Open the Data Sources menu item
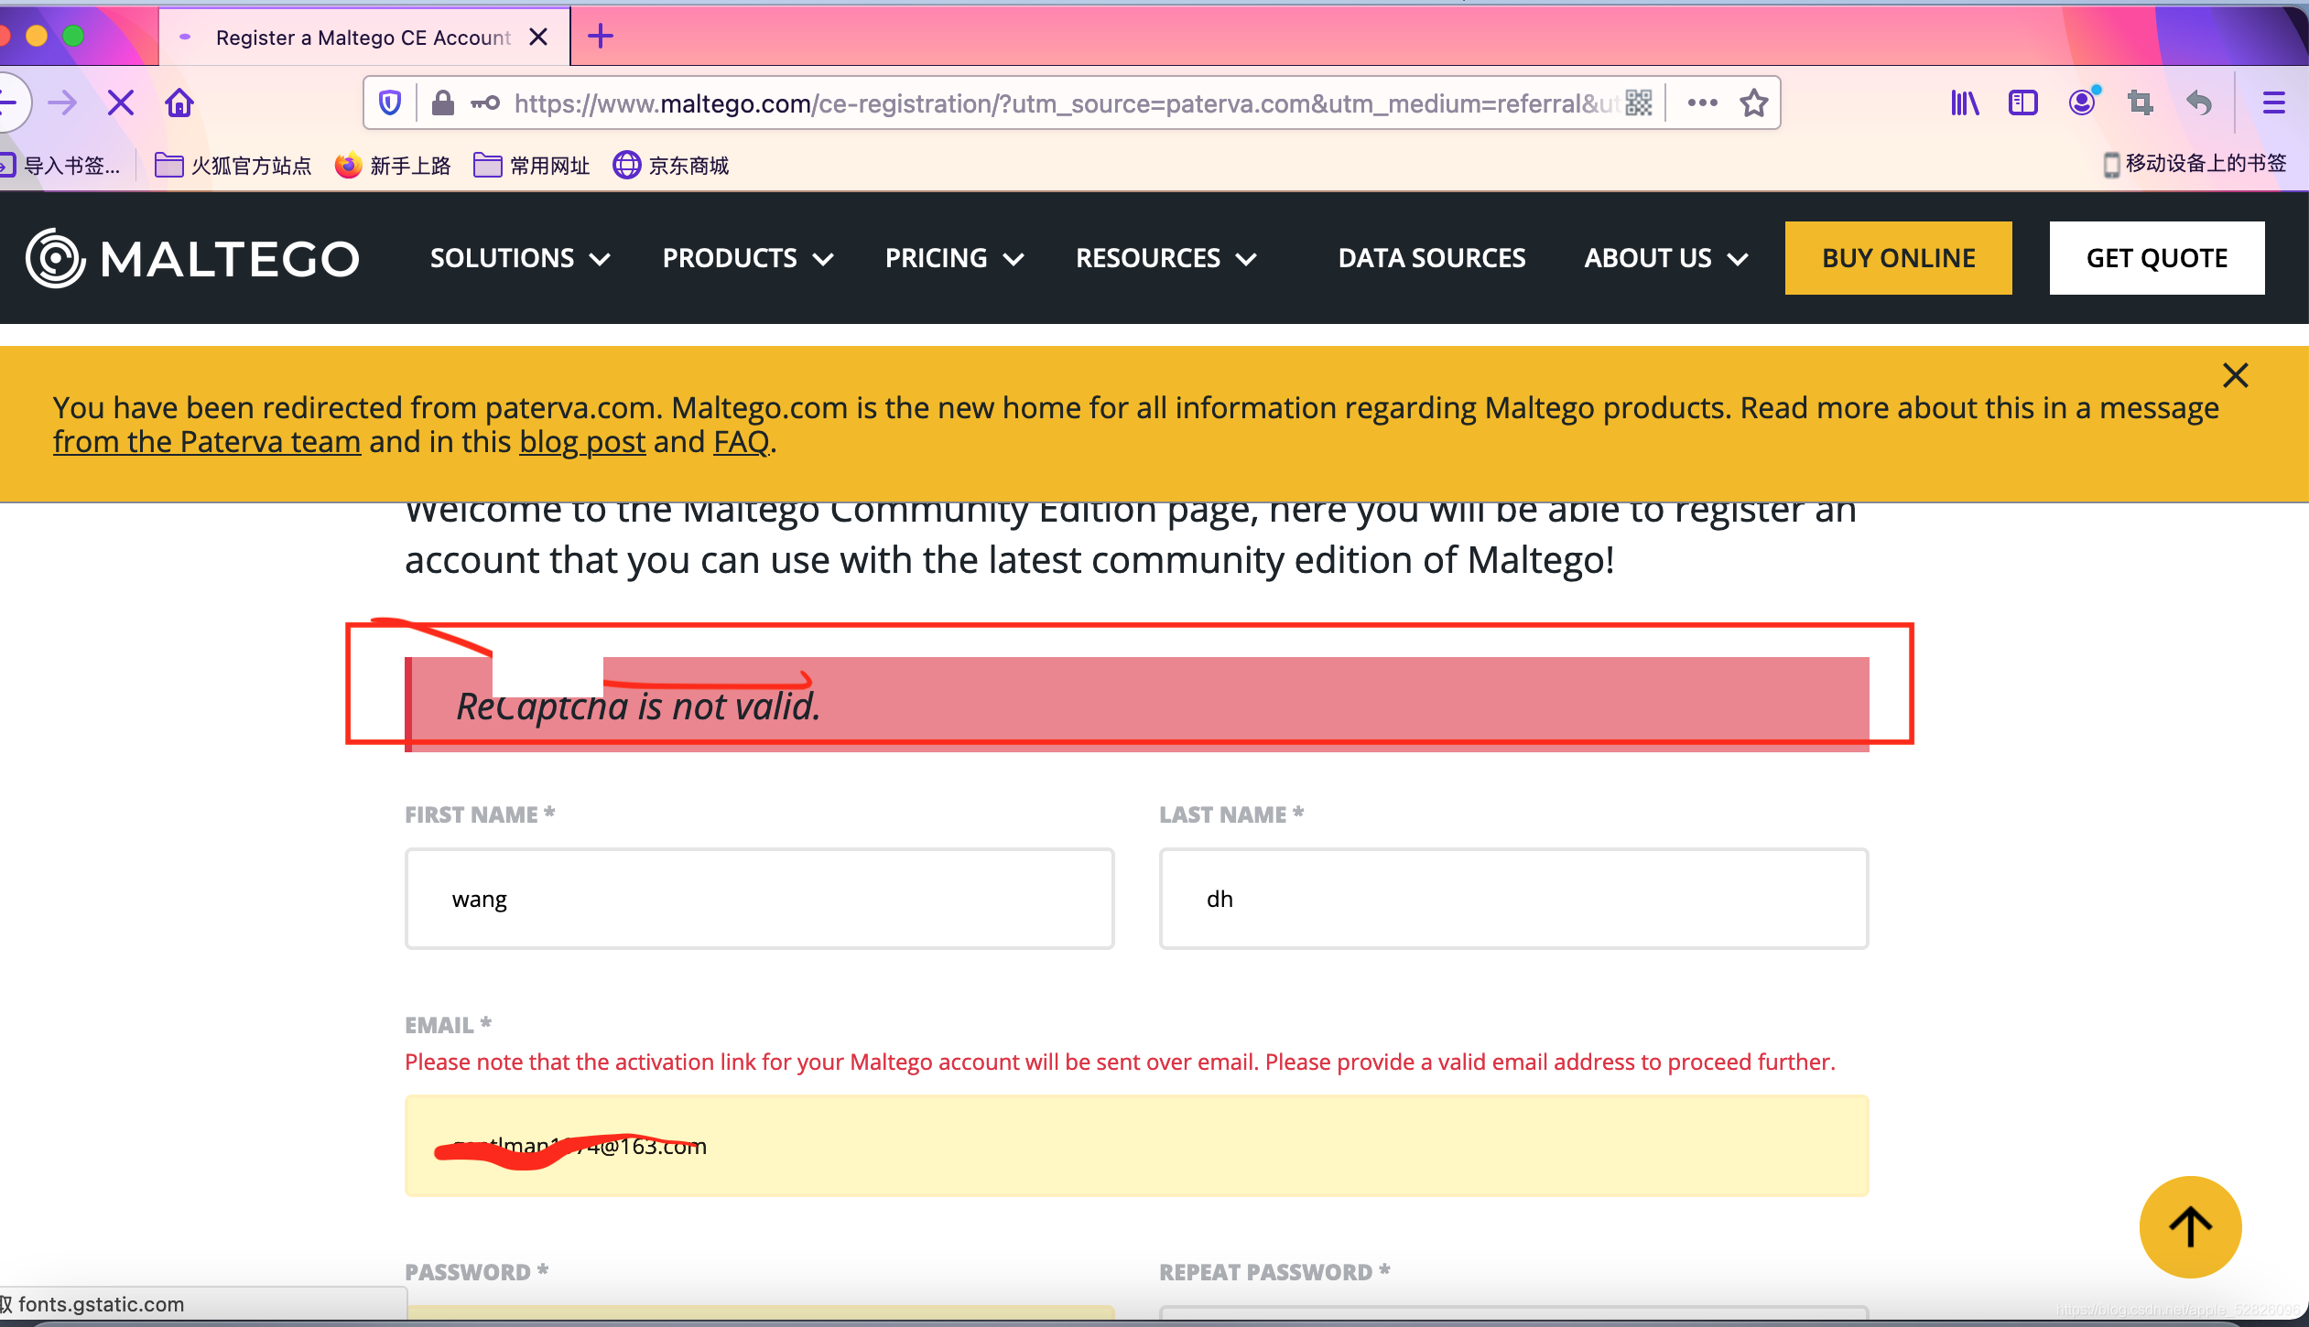2309x1327 pixels. (x=1431, y=258)
